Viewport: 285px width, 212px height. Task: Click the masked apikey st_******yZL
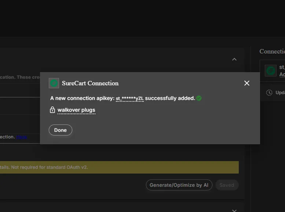coord(129,98)
